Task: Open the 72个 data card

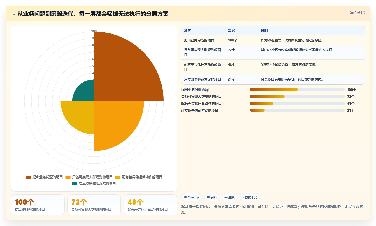Action: pos(94,205)
